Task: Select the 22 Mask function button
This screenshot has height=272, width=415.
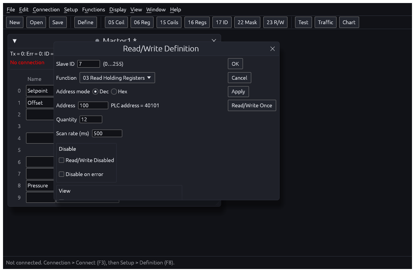Action: click(x=247, y=22)
